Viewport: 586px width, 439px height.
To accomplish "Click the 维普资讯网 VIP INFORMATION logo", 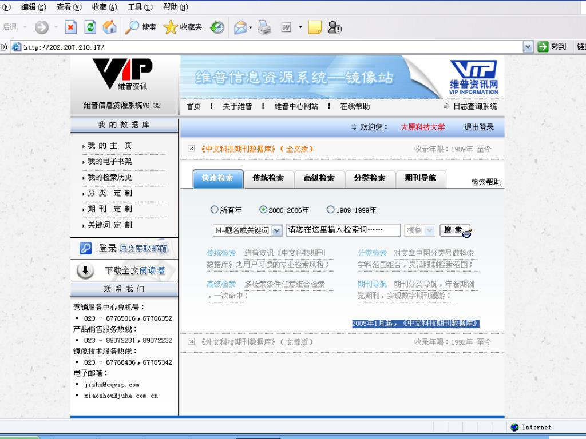I will point(473,77).
